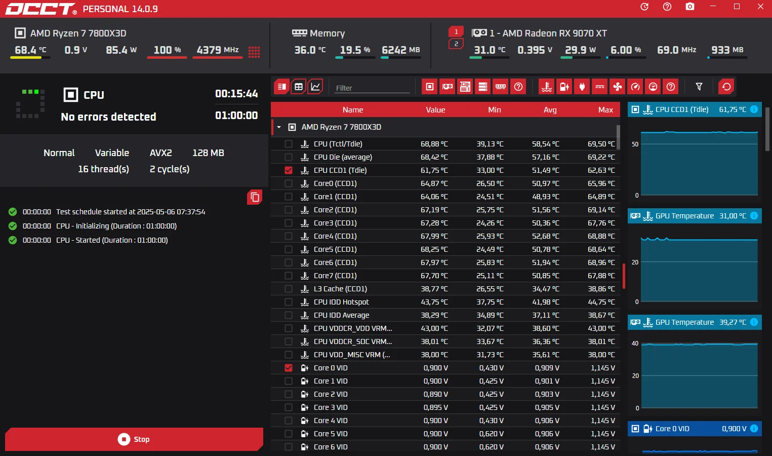Viewport: 772px width, 456px height.
Task: Switch to the graph view
Action: pyautogui.click(x=315, y=87)
